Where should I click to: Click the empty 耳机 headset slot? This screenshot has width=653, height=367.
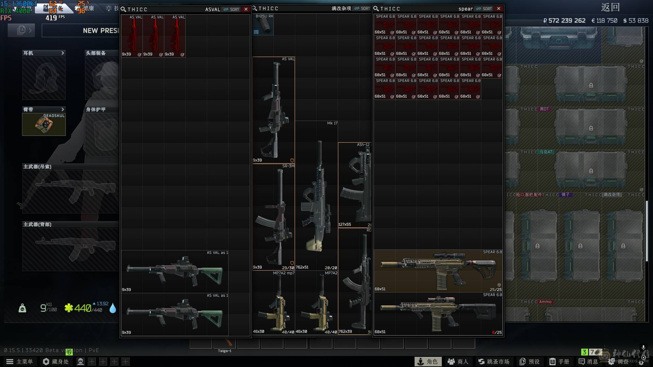(44, 78)
